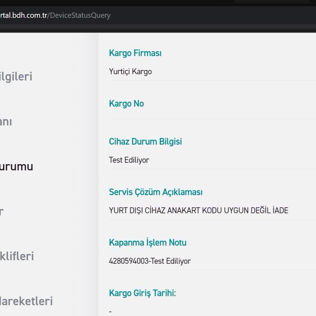Click the 'Kargo Giriş Tarihi:' heading
Viewport: 316px width, 316px height.
142,293
